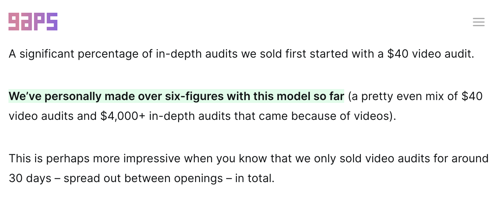Click the word "six-figures" in bold text
Screen dimensions: 500x198
pos(194,96)
